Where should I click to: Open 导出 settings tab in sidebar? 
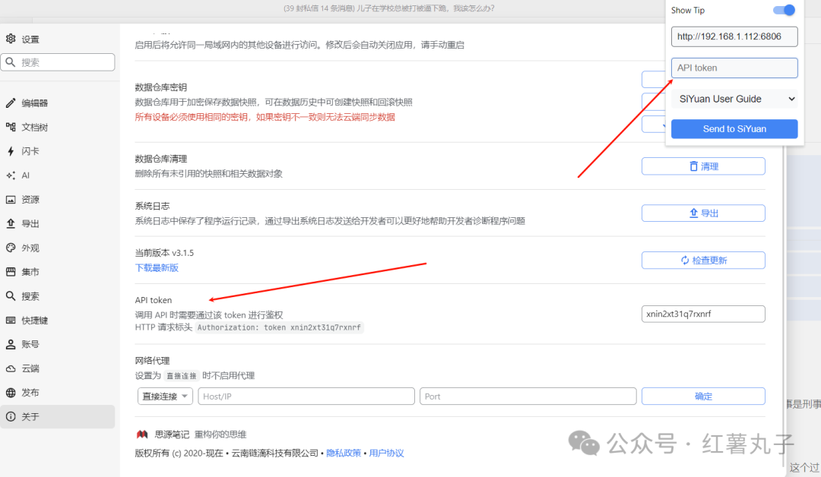coord(58,223)
